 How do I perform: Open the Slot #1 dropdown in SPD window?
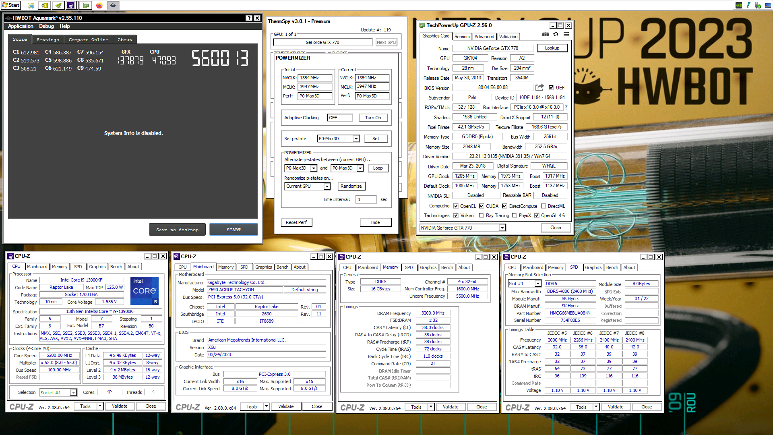point(538,284)
